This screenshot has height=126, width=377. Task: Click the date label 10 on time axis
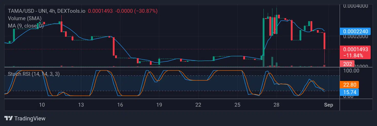click(42, 105)
